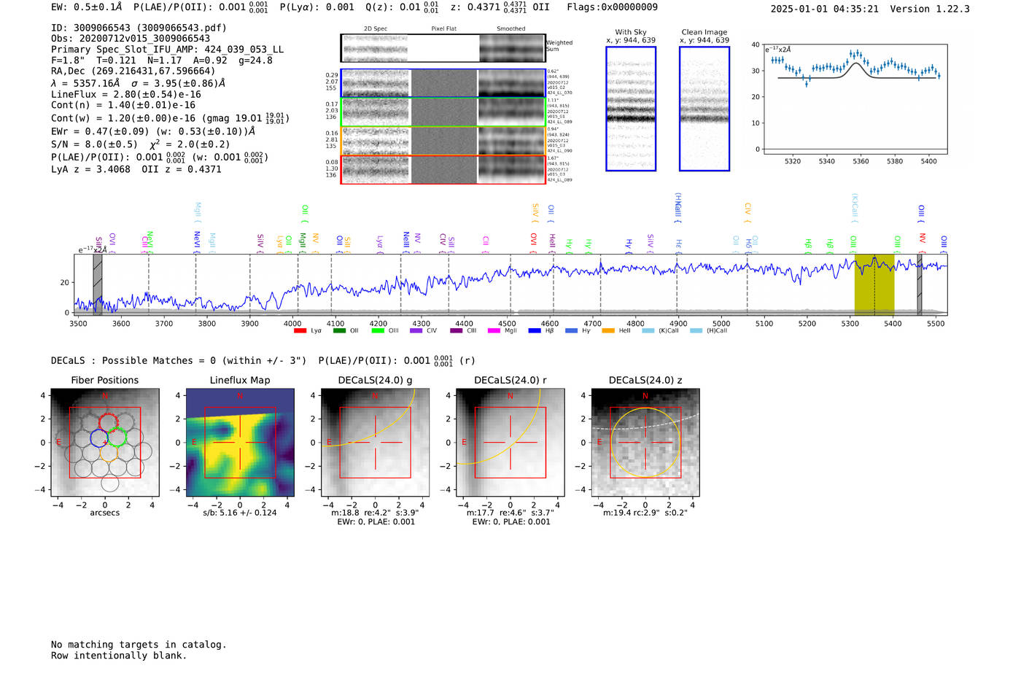Screen dimensions: 1021x695
Task: Click the Pixel Flat column header
Action: [x=443, y=29]
